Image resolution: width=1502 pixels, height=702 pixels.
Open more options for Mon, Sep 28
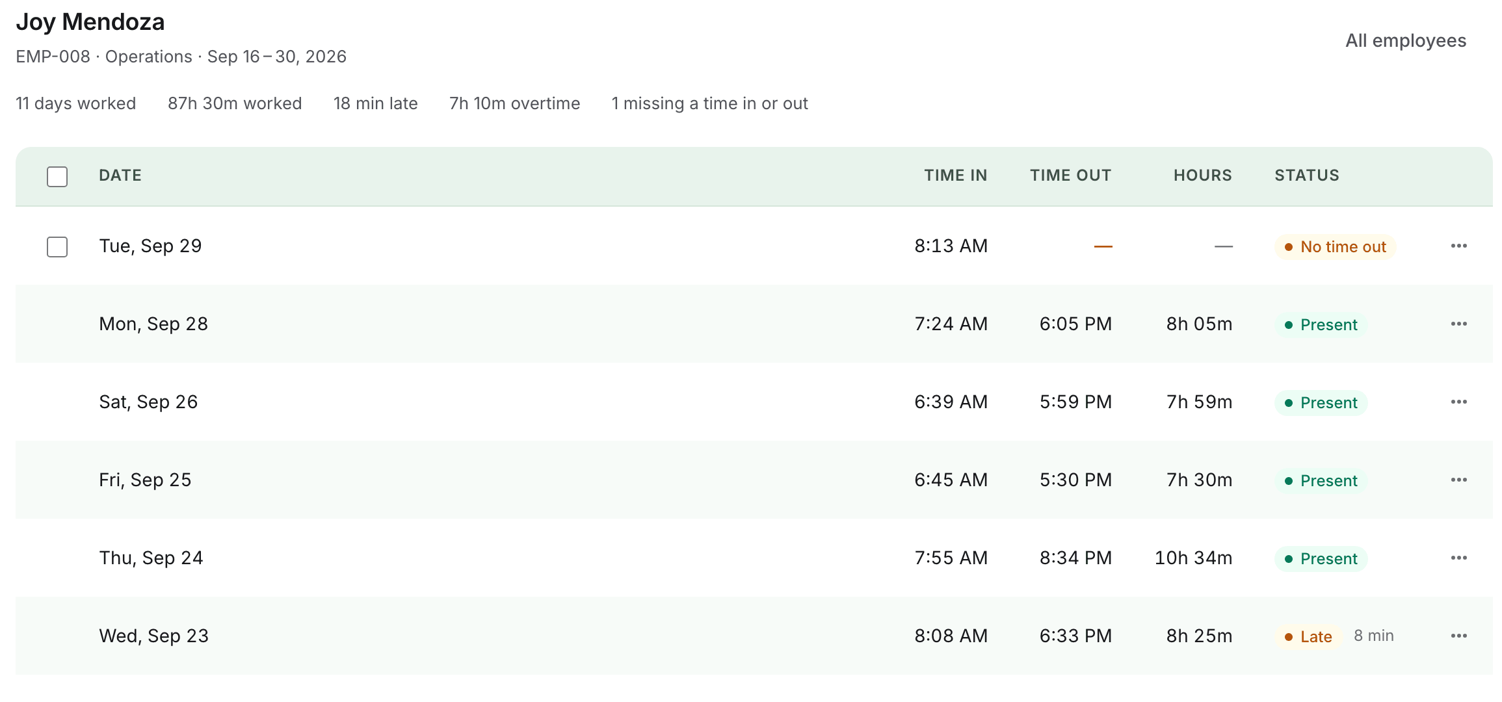pyautogui.click(x=1458, y=324)
